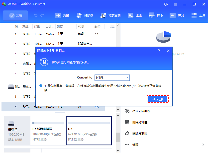
Task: Click the 狀態 column header
Action: click(x=81, y=26)
